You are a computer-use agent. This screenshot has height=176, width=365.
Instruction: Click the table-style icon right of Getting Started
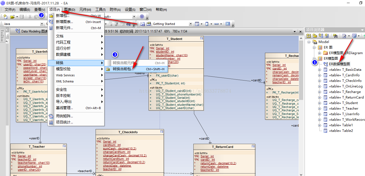tap(197, 24)
